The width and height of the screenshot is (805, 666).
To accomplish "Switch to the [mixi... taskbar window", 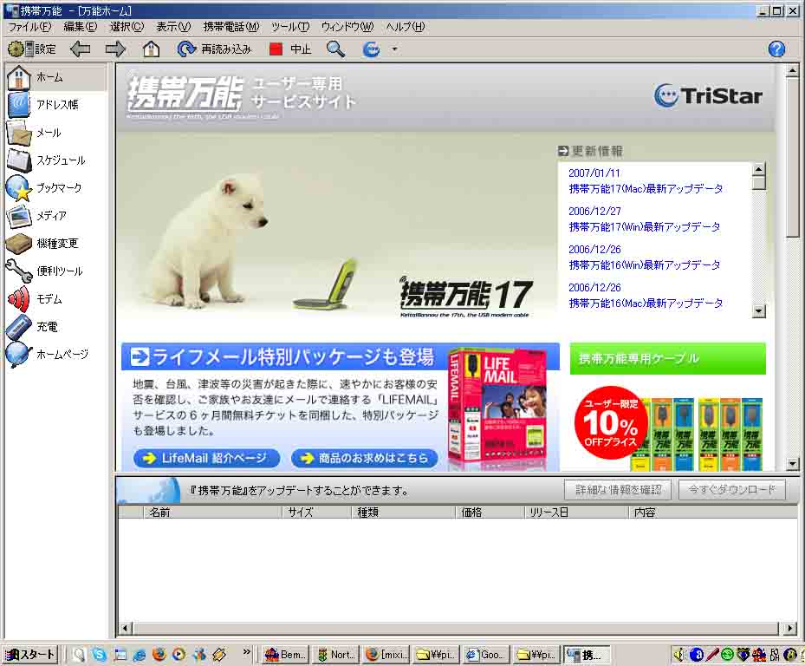I will (386, 655).
